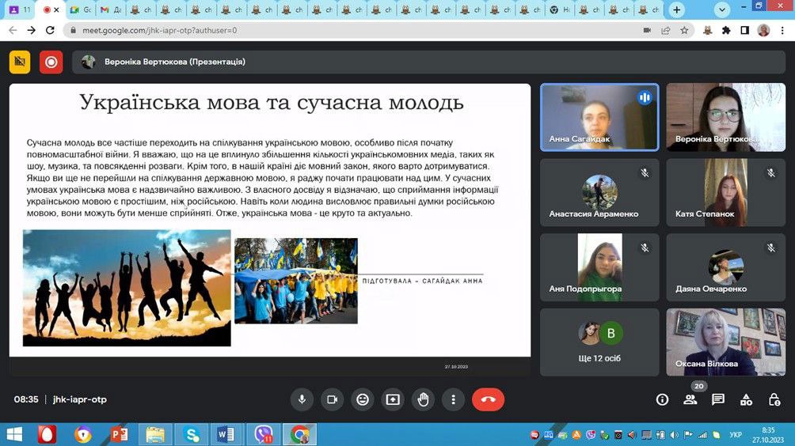Open the Chrome extensions puzzle icon
Image resolution: width=795 pixels, height=446 pixels.
(x=726, y=30)
